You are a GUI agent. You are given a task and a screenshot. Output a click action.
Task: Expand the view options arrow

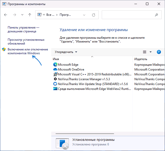pos(150,52)
